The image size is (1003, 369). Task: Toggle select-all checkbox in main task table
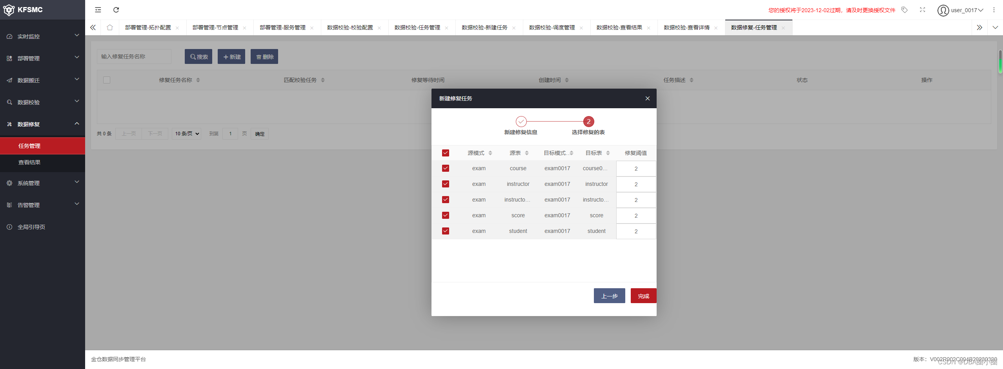click(x=107, y=80)
